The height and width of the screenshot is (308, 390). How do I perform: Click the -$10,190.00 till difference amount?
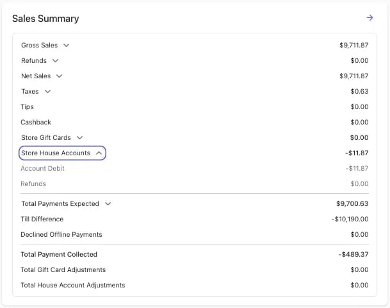[350, 219]
